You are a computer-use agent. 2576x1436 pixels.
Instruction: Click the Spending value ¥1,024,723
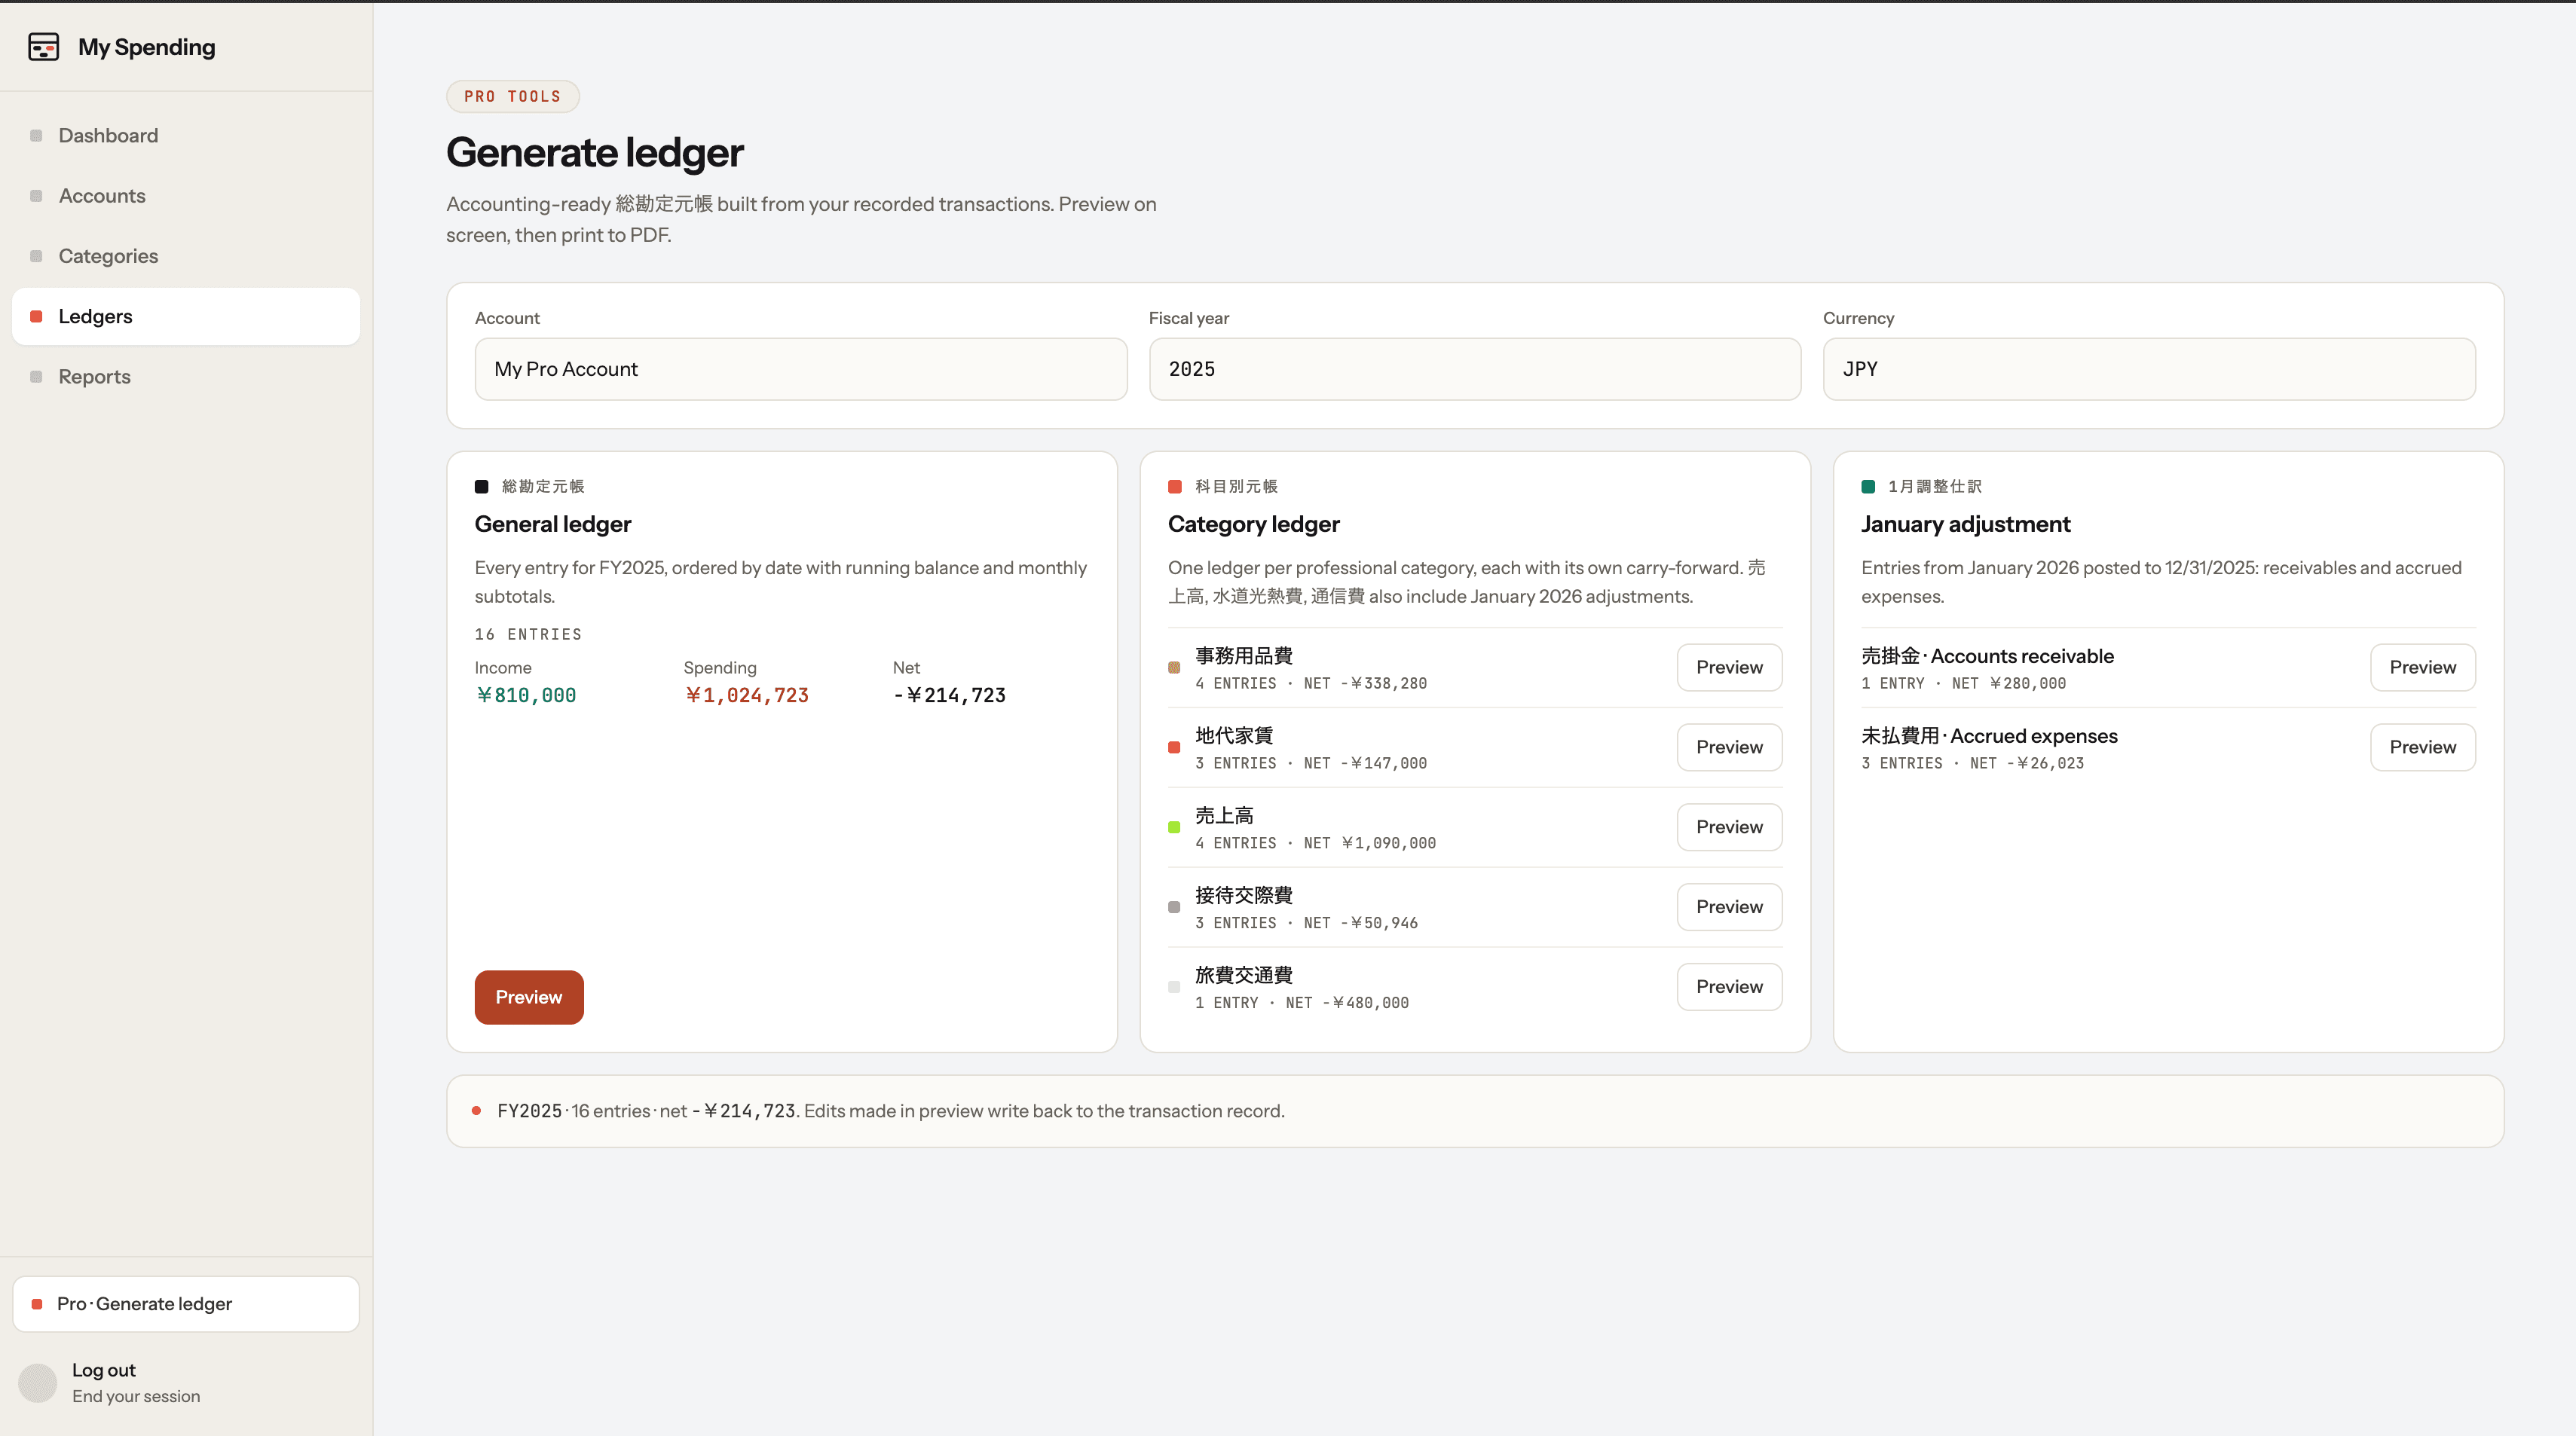coord(747,695)
